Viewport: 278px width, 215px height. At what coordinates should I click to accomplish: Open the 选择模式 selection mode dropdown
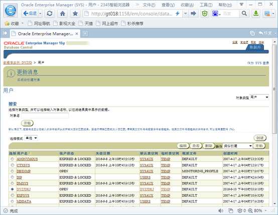[31, 138]
